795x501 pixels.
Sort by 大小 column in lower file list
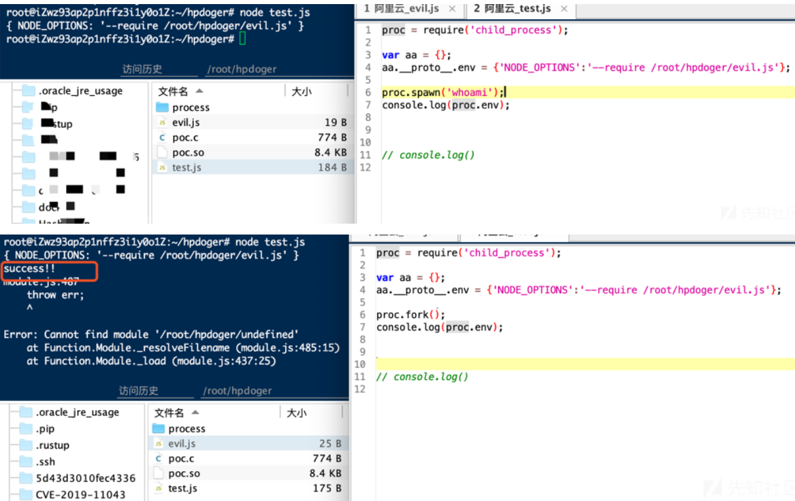pos(297,413)
